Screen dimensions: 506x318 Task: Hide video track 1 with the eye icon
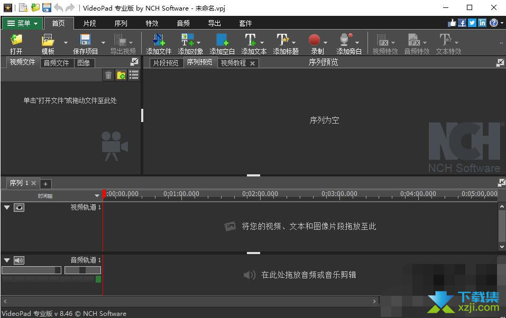point(19,208)
